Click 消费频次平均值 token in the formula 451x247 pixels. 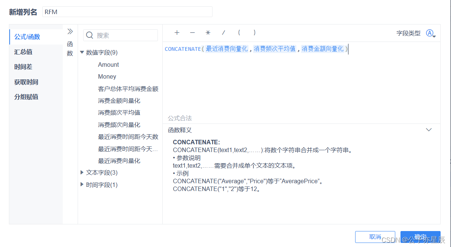(x=275, y=49)
